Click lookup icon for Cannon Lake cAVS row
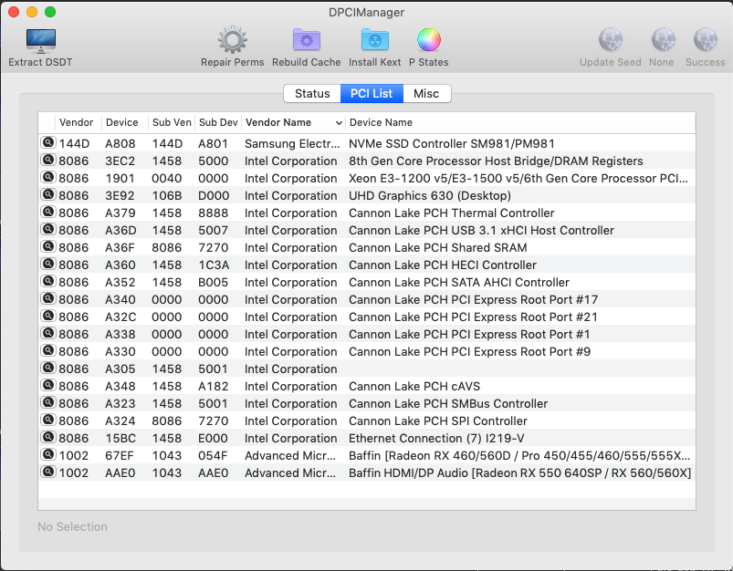The image size is (733, 571). (x=48, y=385)
